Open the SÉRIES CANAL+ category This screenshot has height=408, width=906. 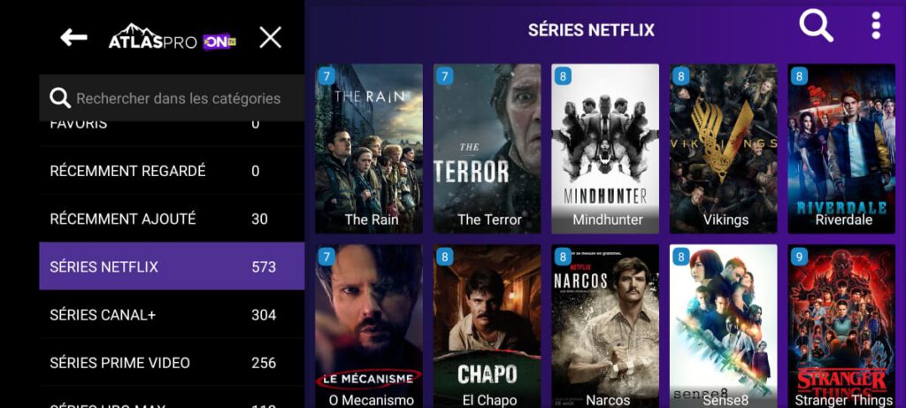172,315
